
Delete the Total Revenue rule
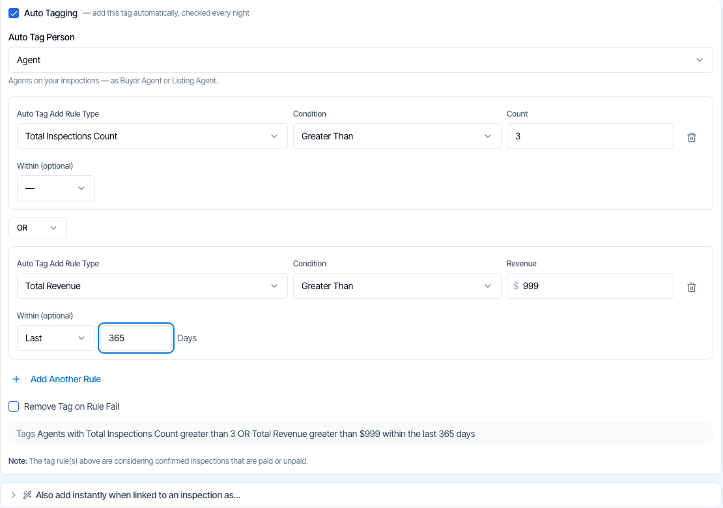pos(692,287)
